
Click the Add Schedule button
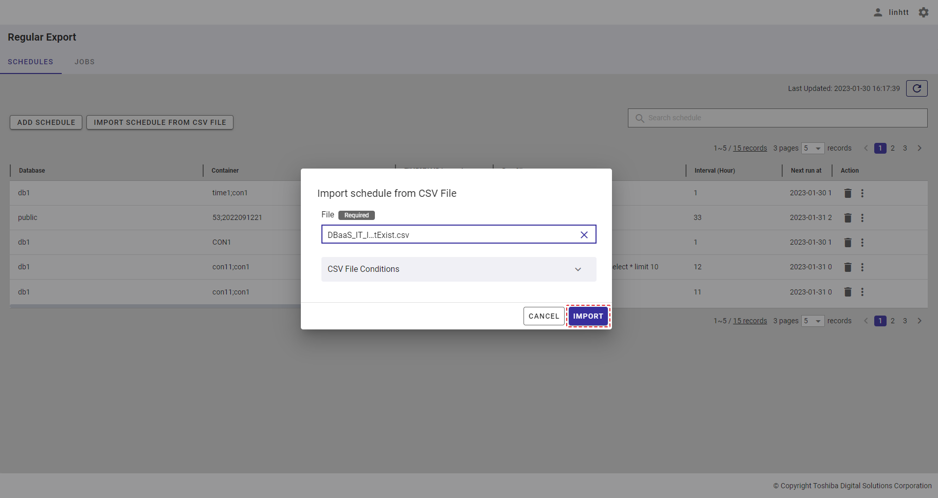pos(46,122)
